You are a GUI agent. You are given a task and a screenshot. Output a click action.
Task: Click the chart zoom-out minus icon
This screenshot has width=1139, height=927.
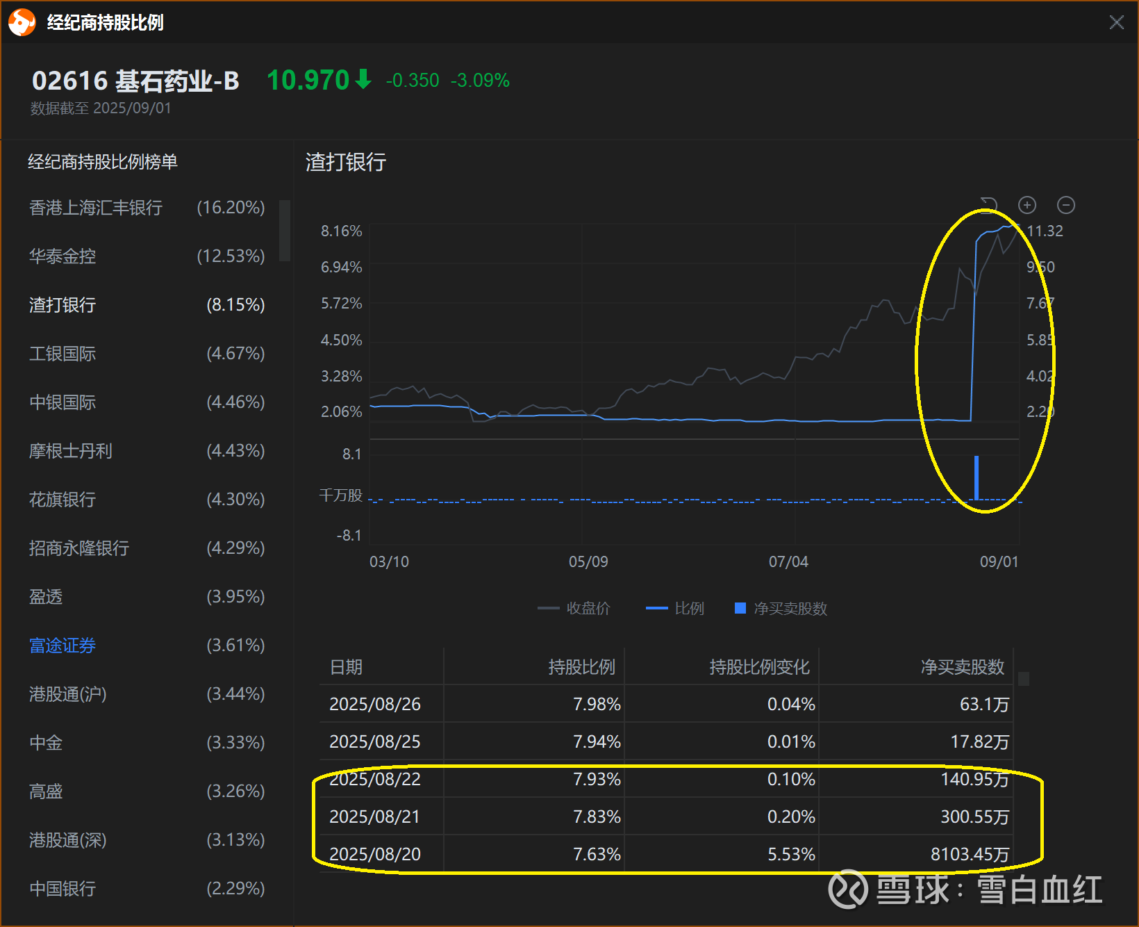pos(1066,205)
